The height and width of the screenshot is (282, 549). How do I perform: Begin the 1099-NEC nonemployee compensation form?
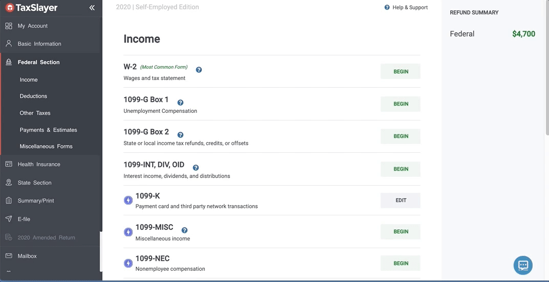[400, 263]
